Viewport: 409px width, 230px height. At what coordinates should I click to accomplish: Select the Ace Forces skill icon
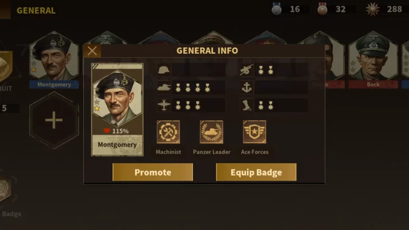(x=255, y=132)
